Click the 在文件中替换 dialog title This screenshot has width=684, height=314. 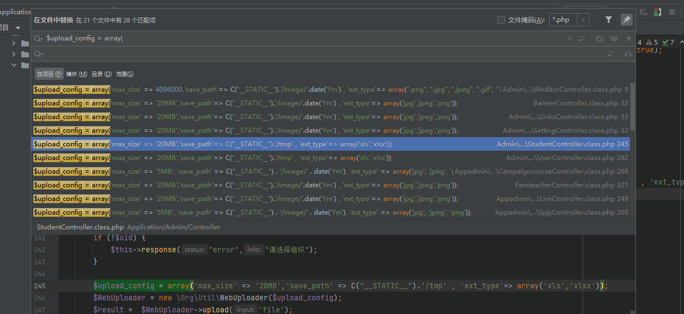(x=53, y=20)
